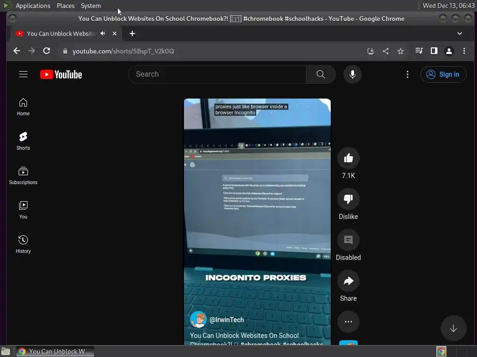The height and width of the screenshot is (357, 477).
Task: View site information lock icon
Action: [x=65, y=51]
